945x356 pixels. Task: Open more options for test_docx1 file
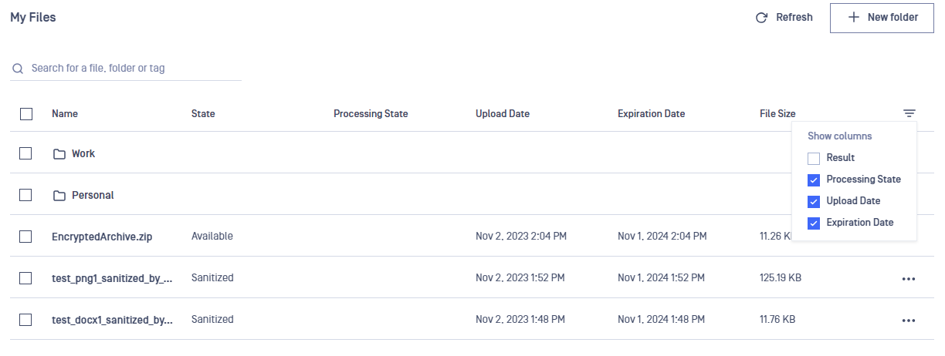909,320
